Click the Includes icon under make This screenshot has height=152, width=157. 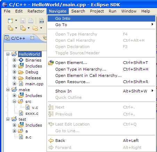pos(21,95)
